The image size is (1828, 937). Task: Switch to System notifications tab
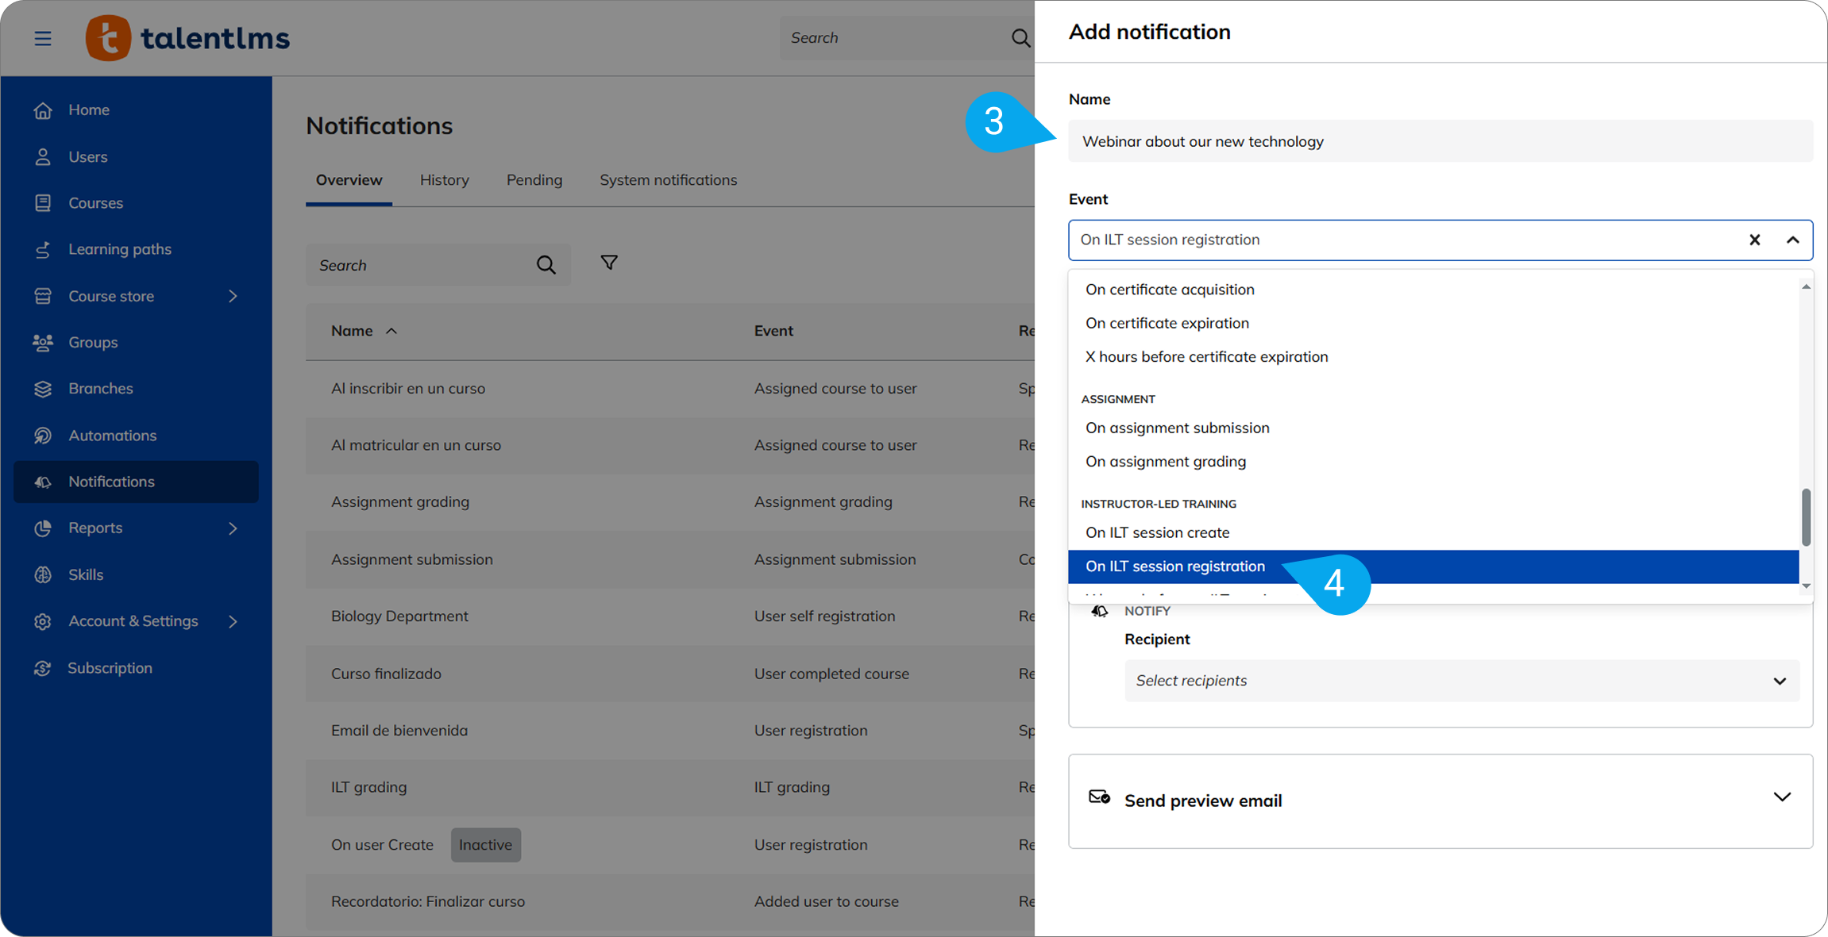(668, 180)
